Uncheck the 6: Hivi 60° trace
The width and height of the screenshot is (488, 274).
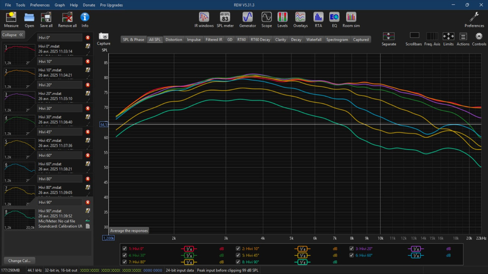(x=352, y=255)
